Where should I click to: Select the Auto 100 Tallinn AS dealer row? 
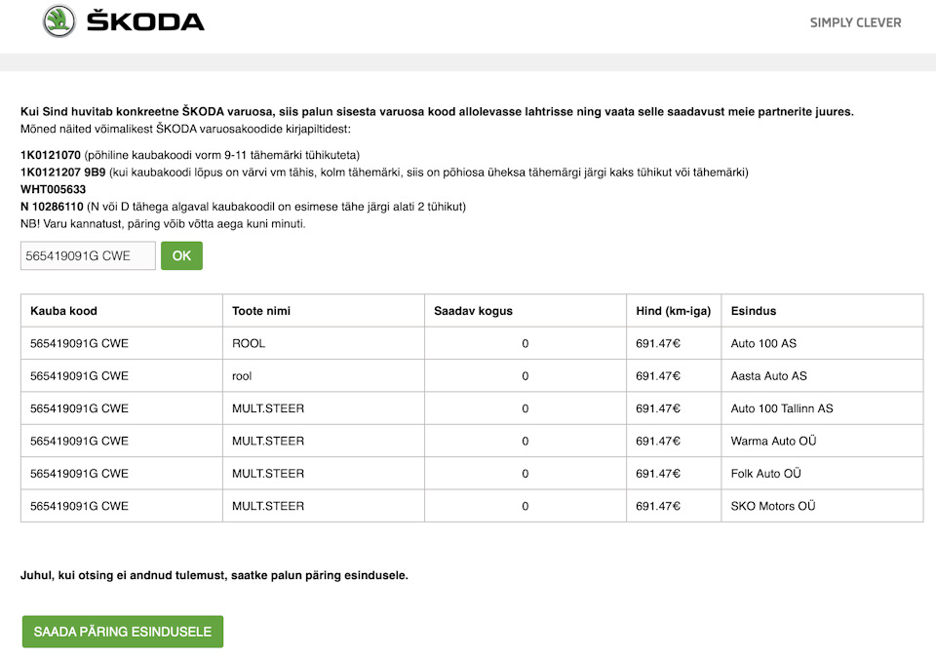(x=468, y=408)
